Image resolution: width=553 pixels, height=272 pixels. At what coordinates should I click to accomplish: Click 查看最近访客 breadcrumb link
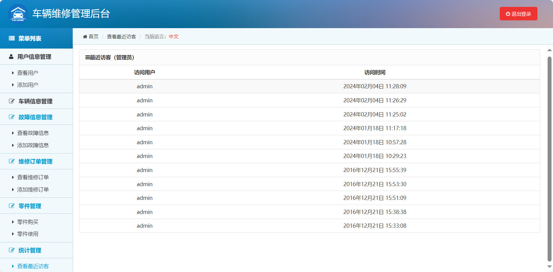tap(121, 37)
